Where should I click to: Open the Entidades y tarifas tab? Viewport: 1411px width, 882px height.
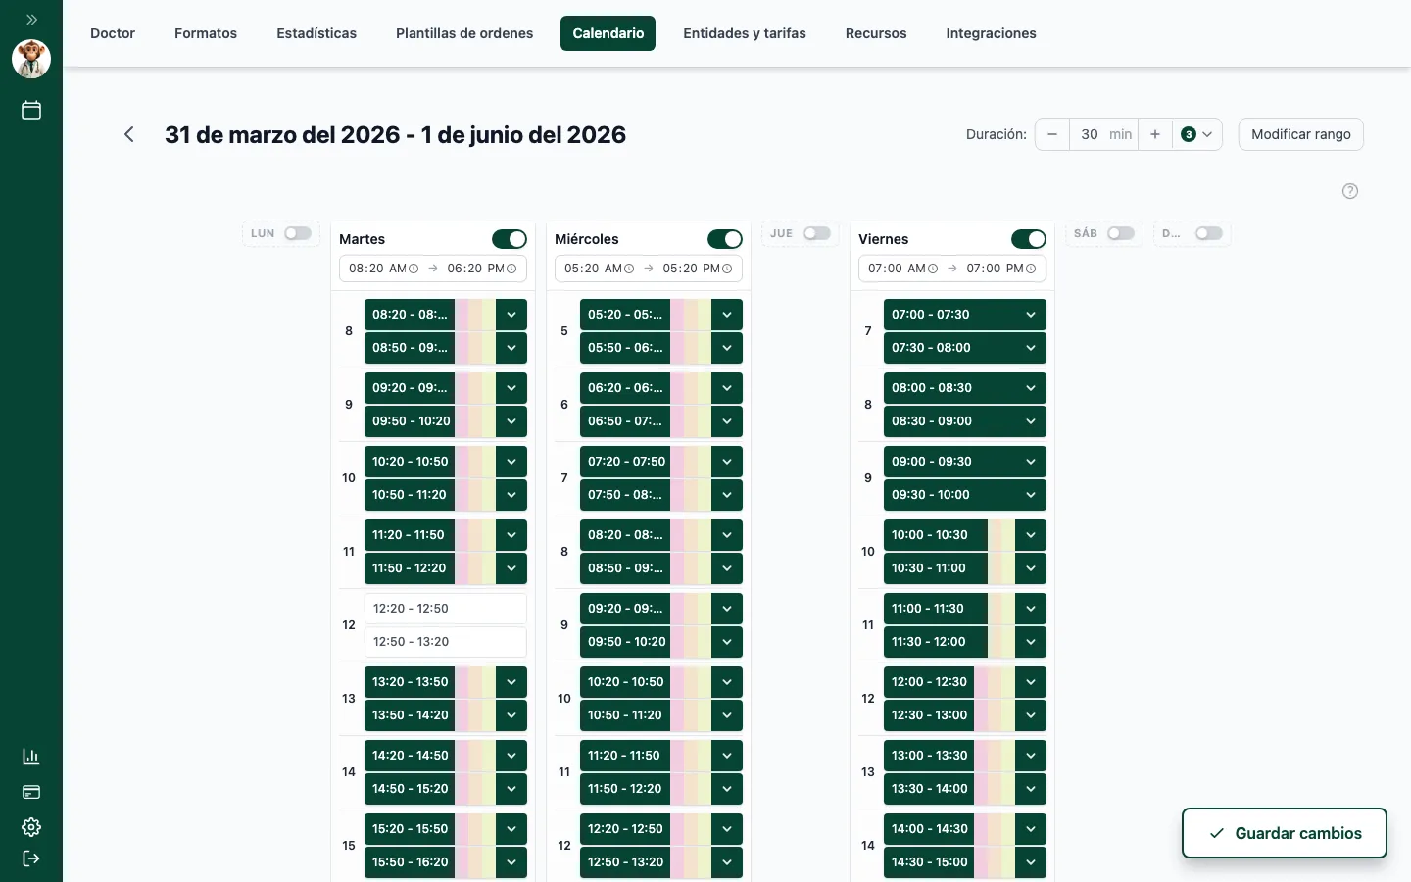point(745,33)
